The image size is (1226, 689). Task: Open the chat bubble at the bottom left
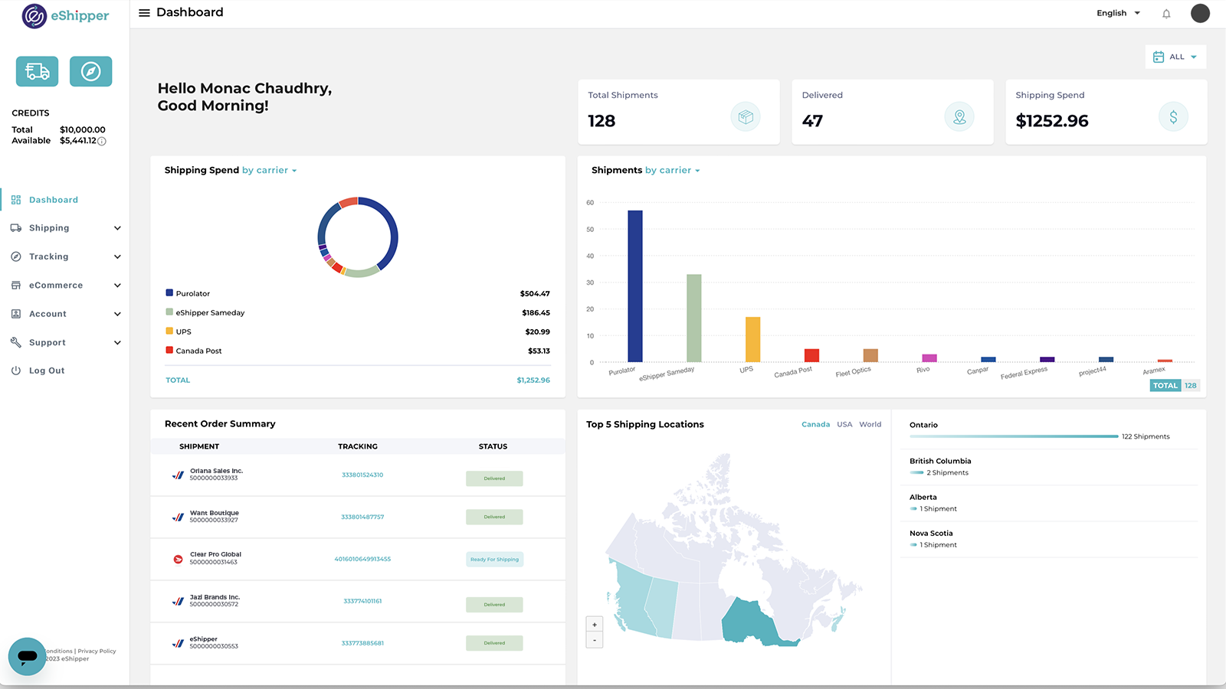click(x=27, y=656)
